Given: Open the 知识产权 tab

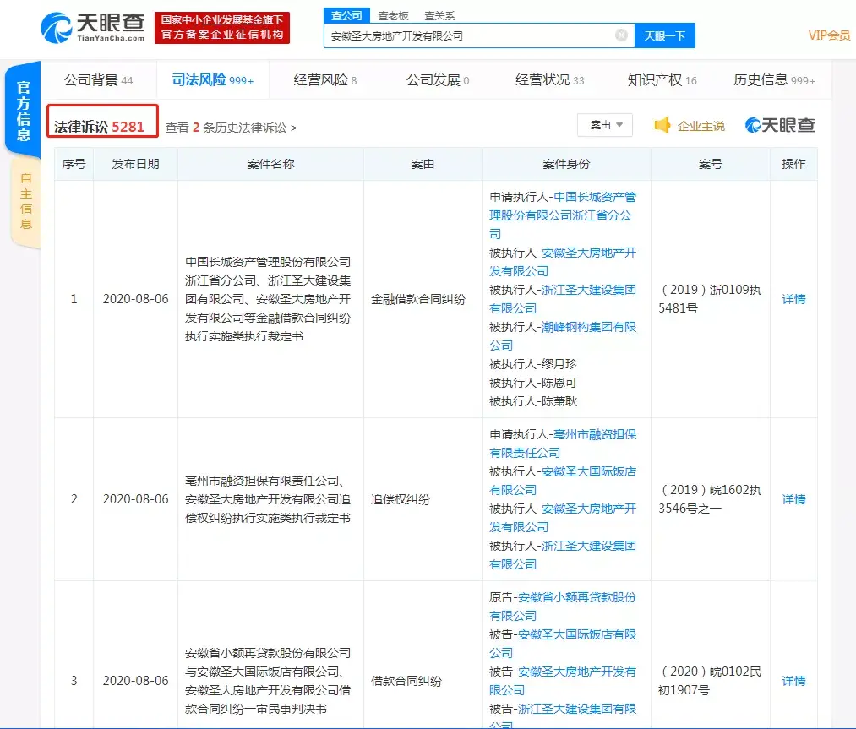Looking at the screenshot, I should coord(662,80).
